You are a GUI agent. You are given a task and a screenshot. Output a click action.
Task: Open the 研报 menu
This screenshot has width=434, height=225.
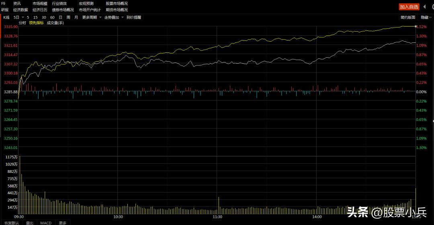click(5, 10)
